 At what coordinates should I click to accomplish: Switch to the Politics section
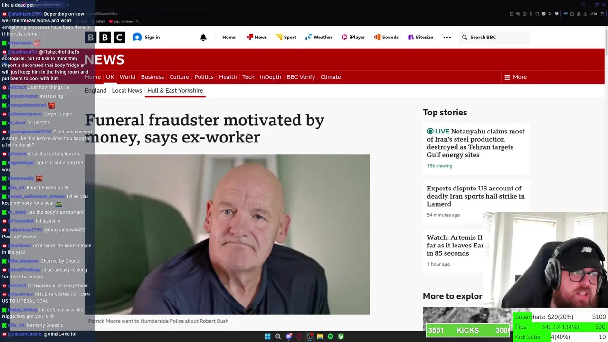point(204,77)
